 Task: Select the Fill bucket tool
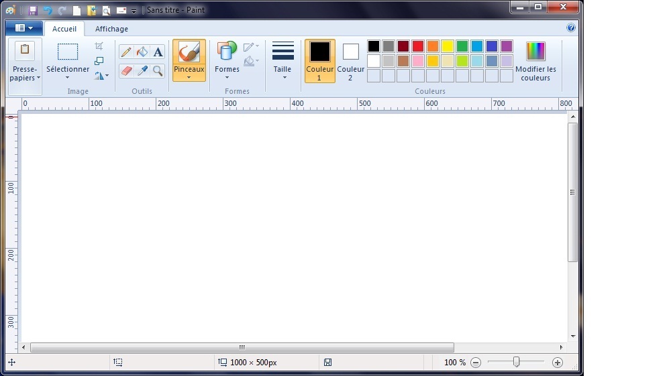click(x=142, y=52)
